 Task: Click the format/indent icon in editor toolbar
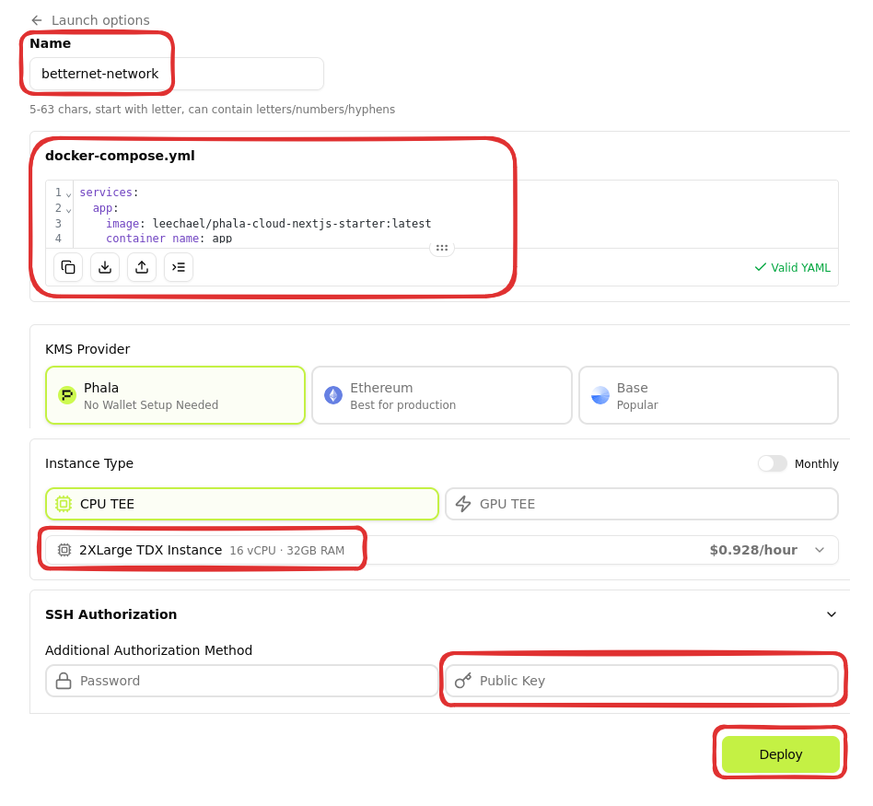179,267
